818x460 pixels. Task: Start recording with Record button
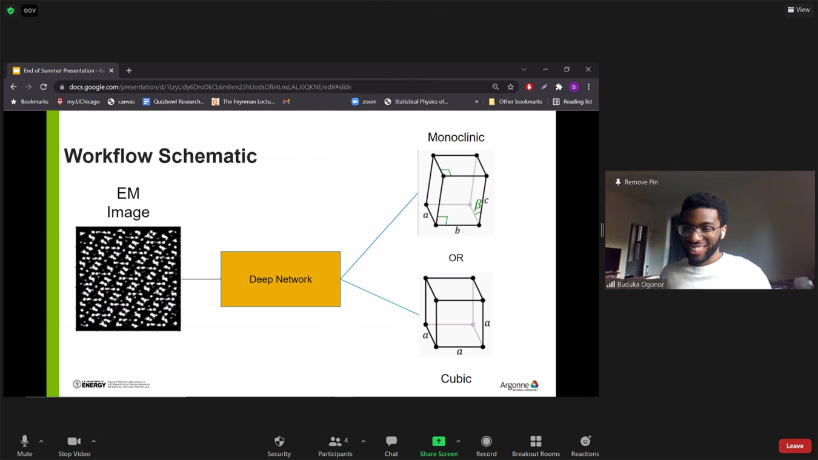coord(486,445)
